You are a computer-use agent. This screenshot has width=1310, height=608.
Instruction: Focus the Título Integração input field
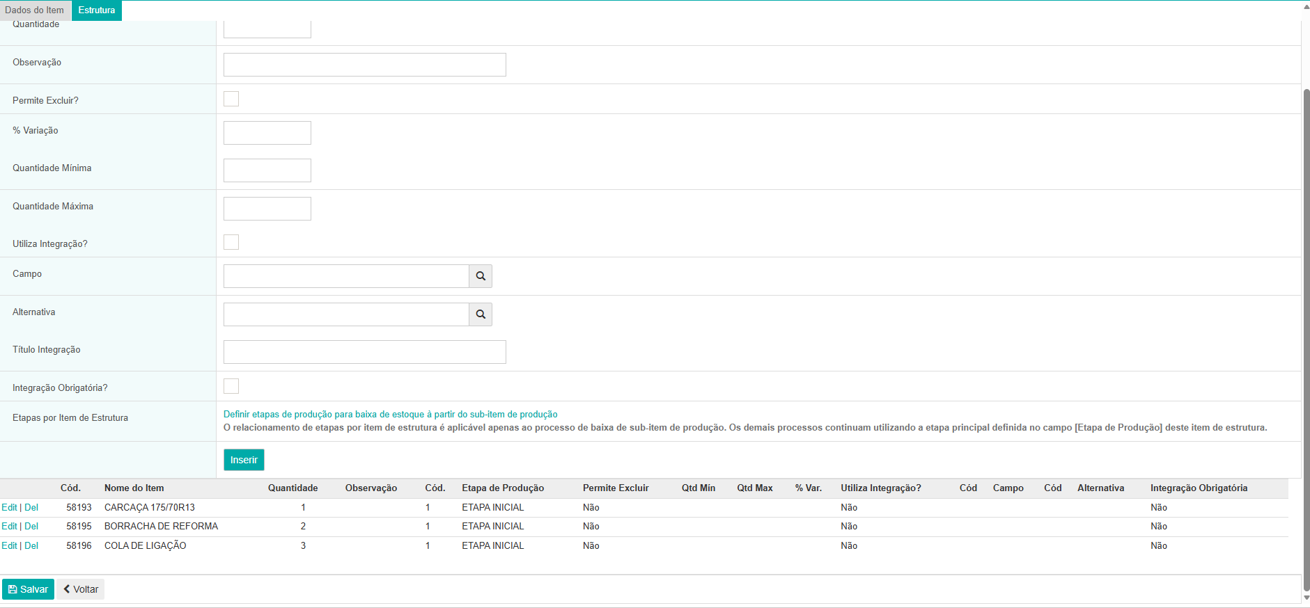click(365, 352)
